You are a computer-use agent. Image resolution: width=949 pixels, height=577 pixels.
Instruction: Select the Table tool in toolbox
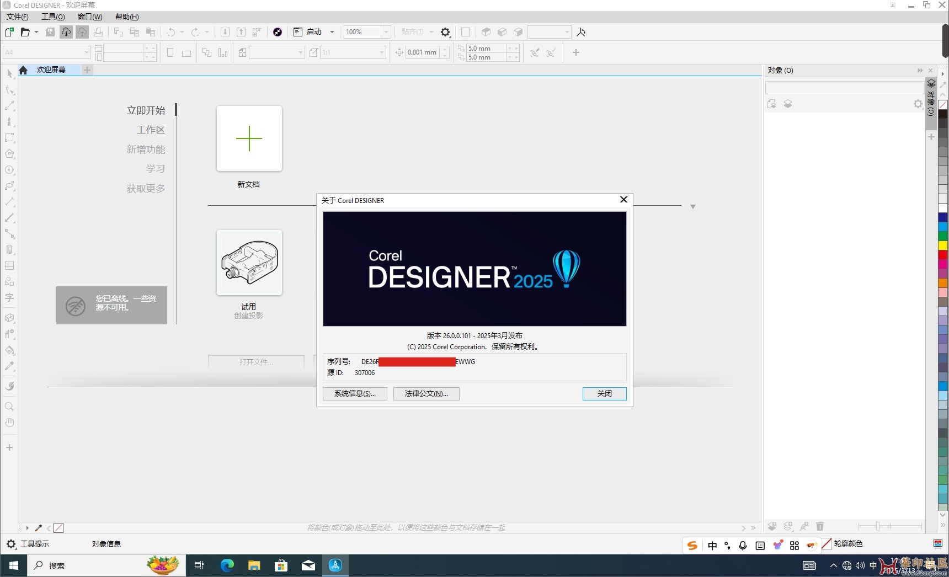(x=9, y=265)
